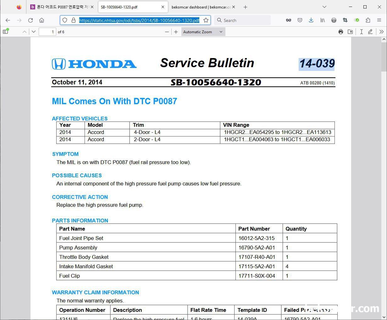The height and width of the screenshot is (320, 387).
Task: Click the WARRANTY CLAIM INFORMATION heading
Action: point(95,292)
